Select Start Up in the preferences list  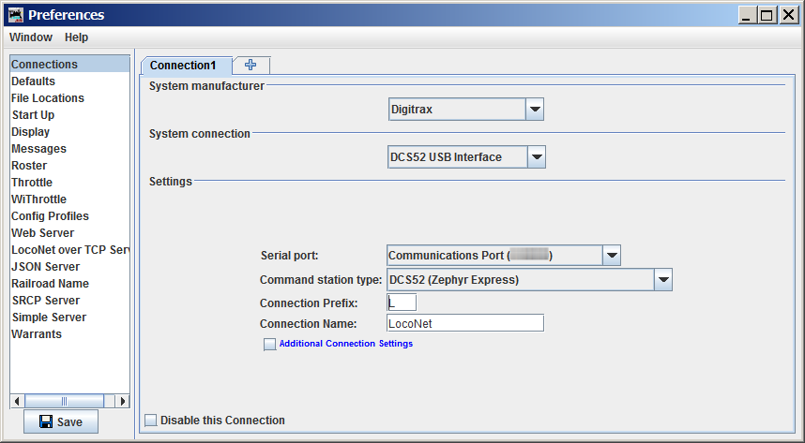69,115
